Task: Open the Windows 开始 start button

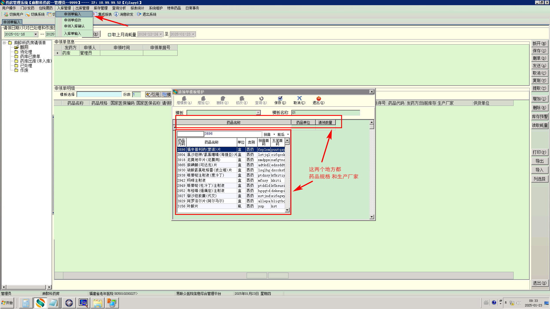Action: [7, 303]
